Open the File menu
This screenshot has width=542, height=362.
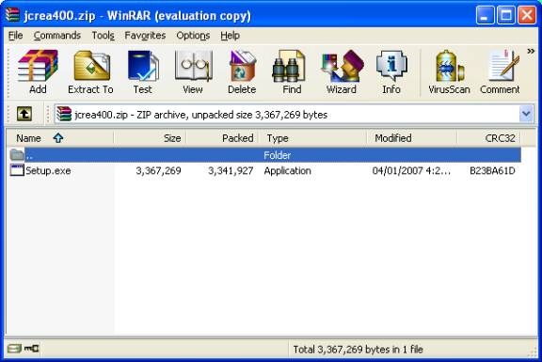tap(16, 36)
